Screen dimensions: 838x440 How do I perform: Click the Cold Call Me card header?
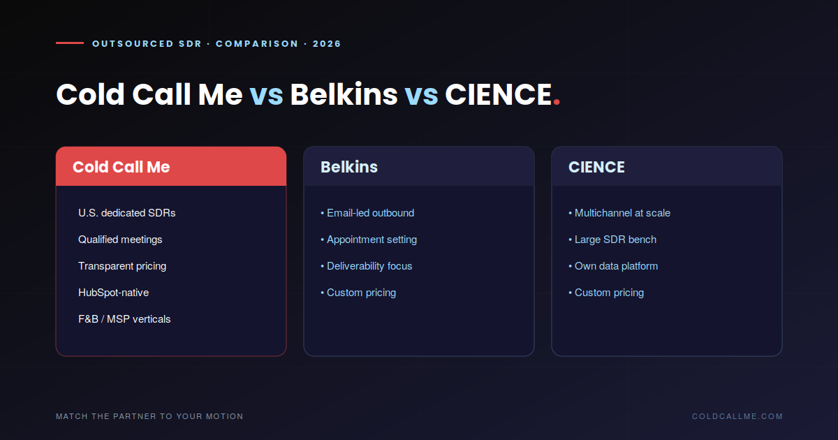(x=171, y=166)
